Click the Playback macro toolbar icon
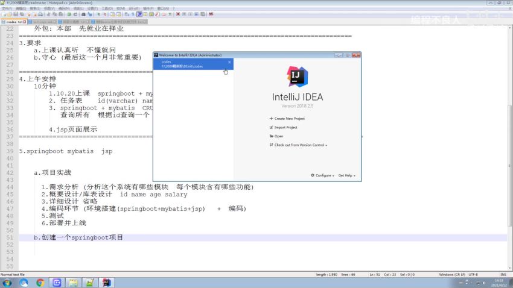The height and width of the screenshot is (288, 513). click(x=190, y=14)
